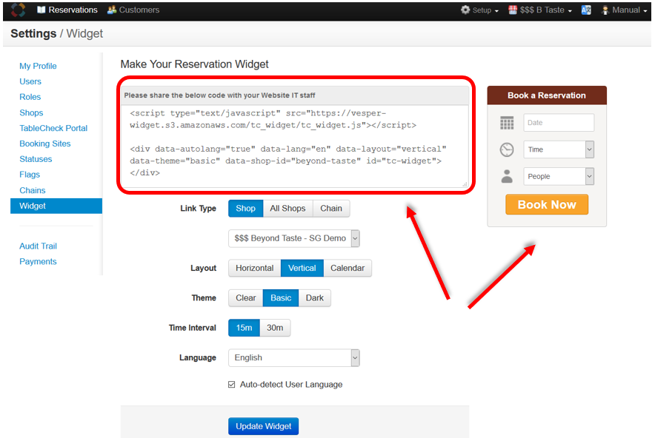
Task: Click the clock icon beside Time
Action: pos(507,149)
